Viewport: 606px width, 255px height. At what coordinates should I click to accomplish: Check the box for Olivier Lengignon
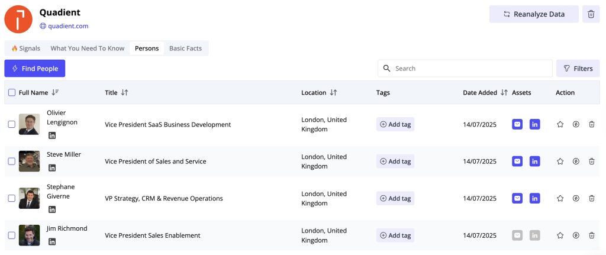click(12, 124)
